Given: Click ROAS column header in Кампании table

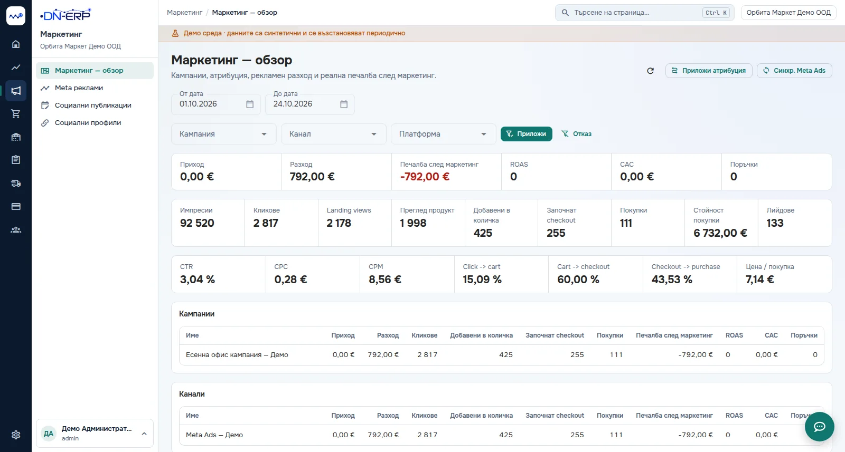Looking at the screenshot, I should pyautogui.click(x=734, y=335).
